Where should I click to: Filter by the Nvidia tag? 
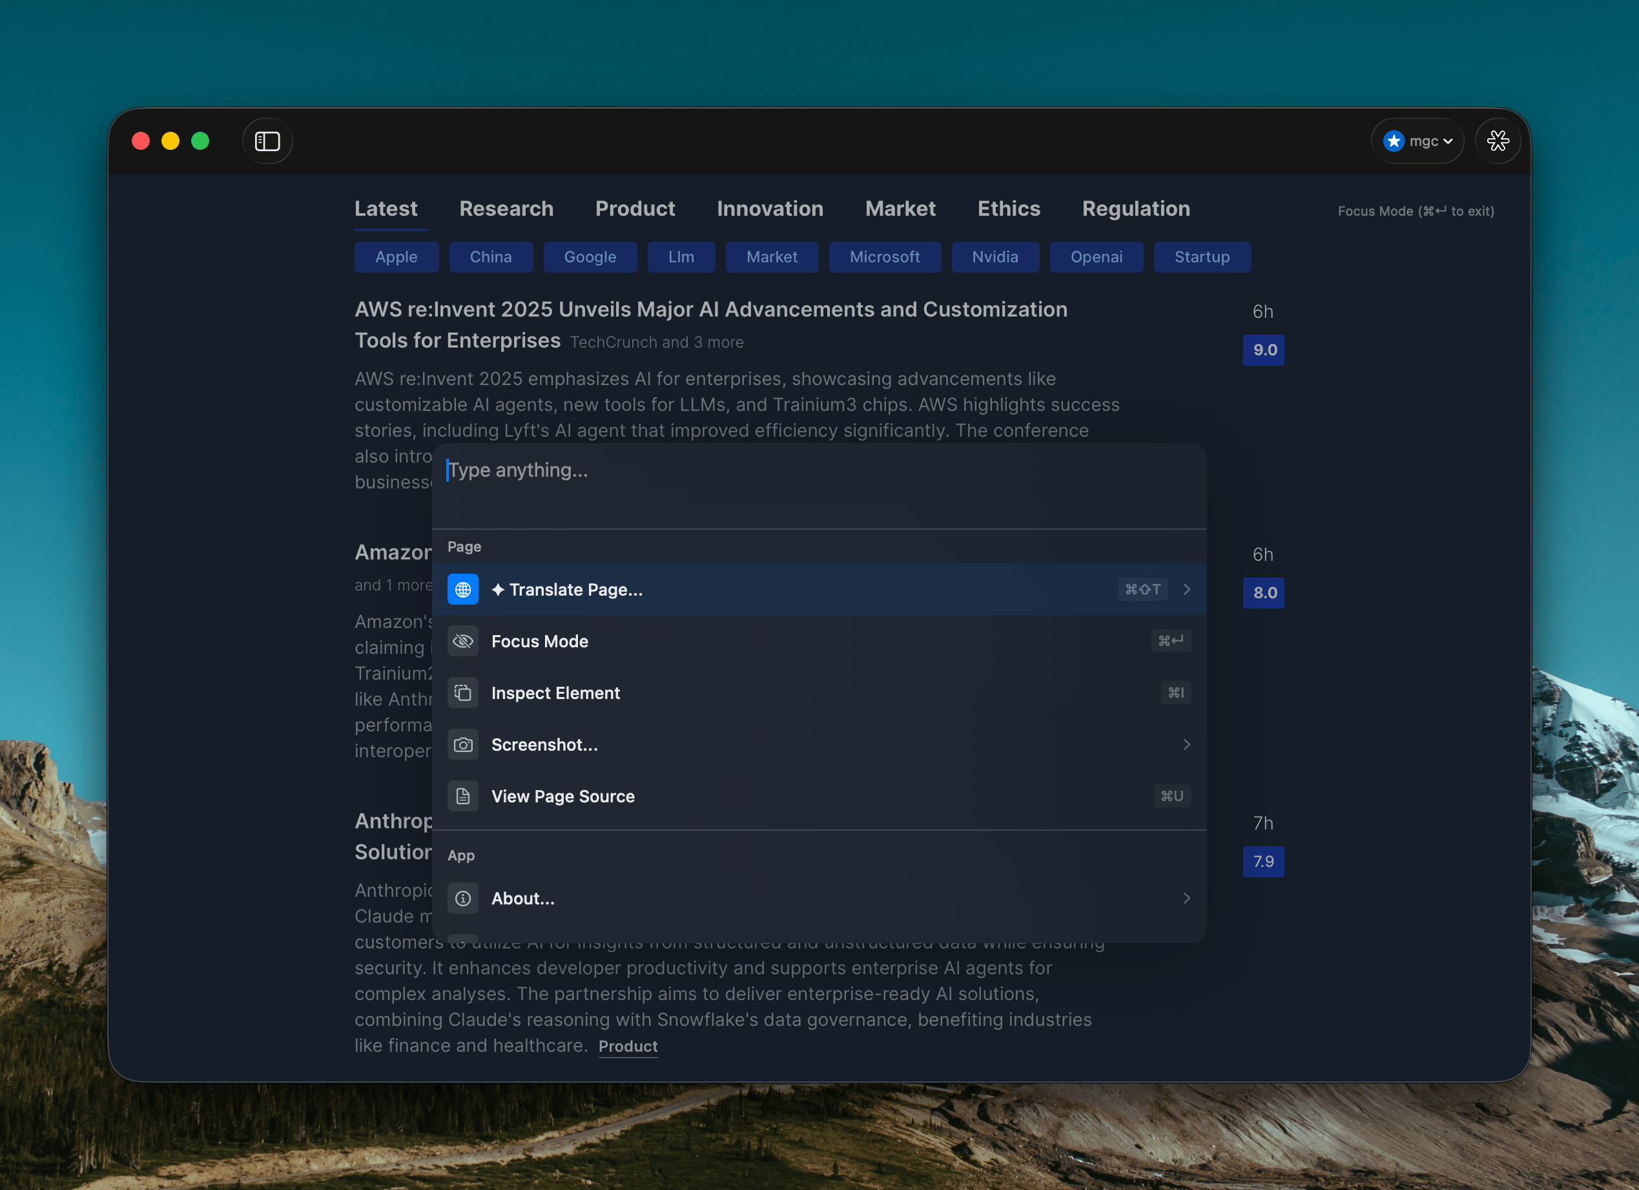(995, 257)
